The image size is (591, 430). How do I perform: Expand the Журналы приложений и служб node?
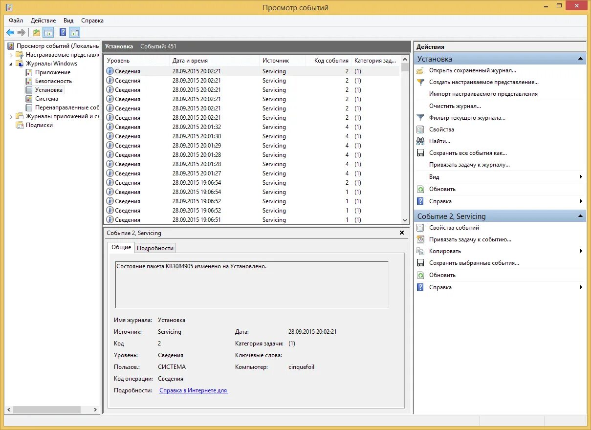(x=11, y=116)
